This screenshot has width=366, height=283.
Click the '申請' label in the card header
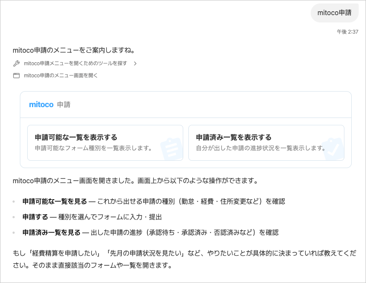click(x=64, y=105)
